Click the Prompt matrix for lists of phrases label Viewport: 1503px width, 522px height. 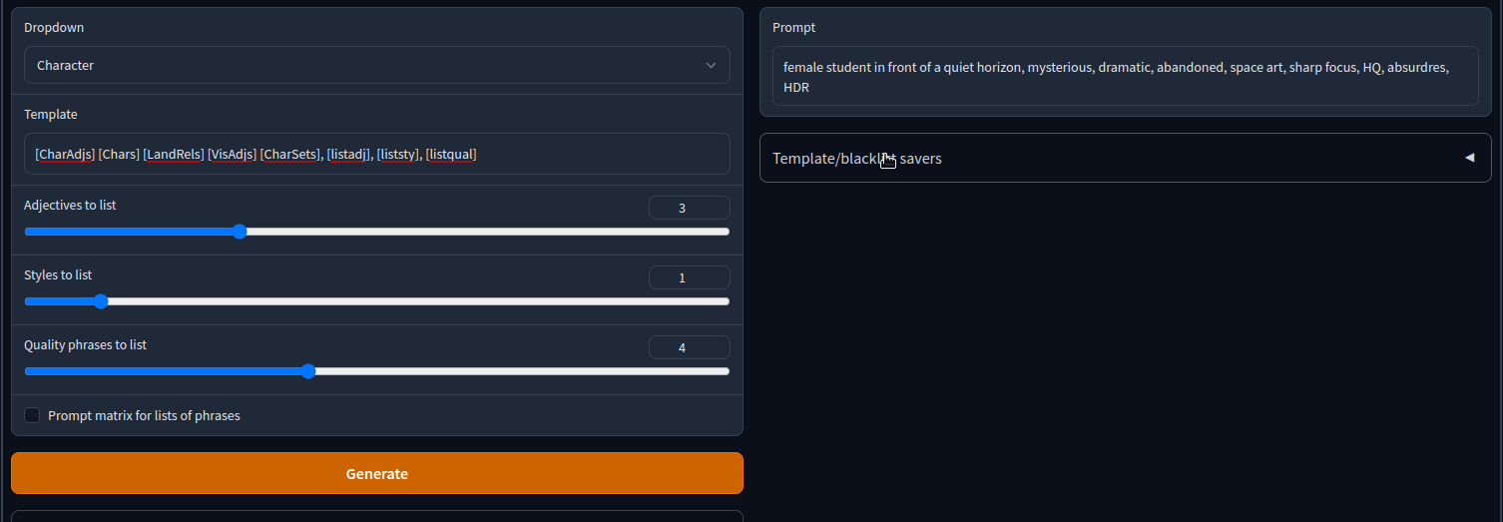[x=144, y=415]
